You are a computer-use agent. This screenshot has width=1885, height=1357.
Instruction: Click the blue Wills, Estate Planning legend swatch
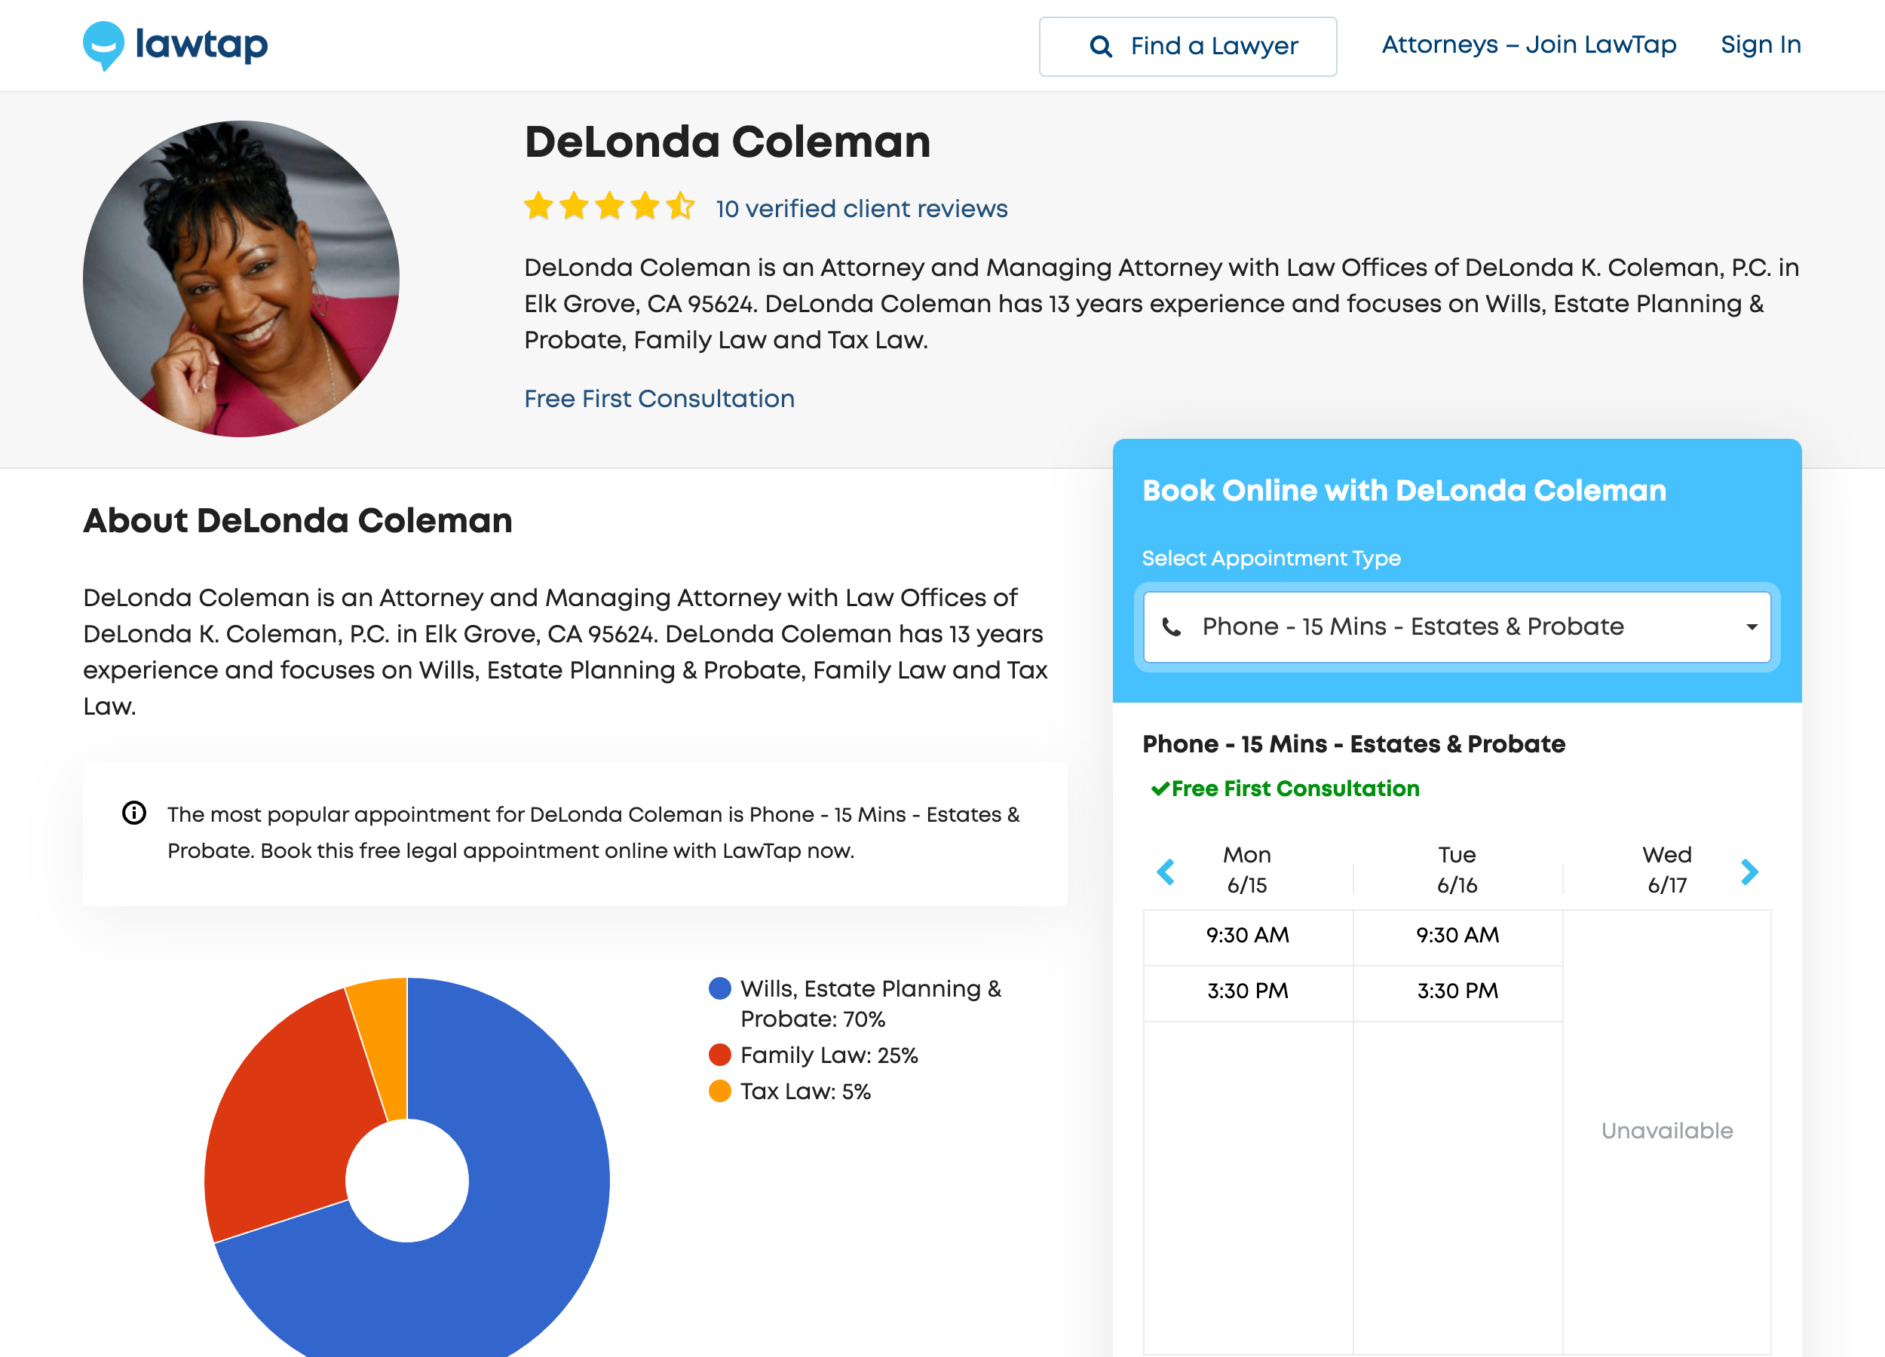[720, 989]
